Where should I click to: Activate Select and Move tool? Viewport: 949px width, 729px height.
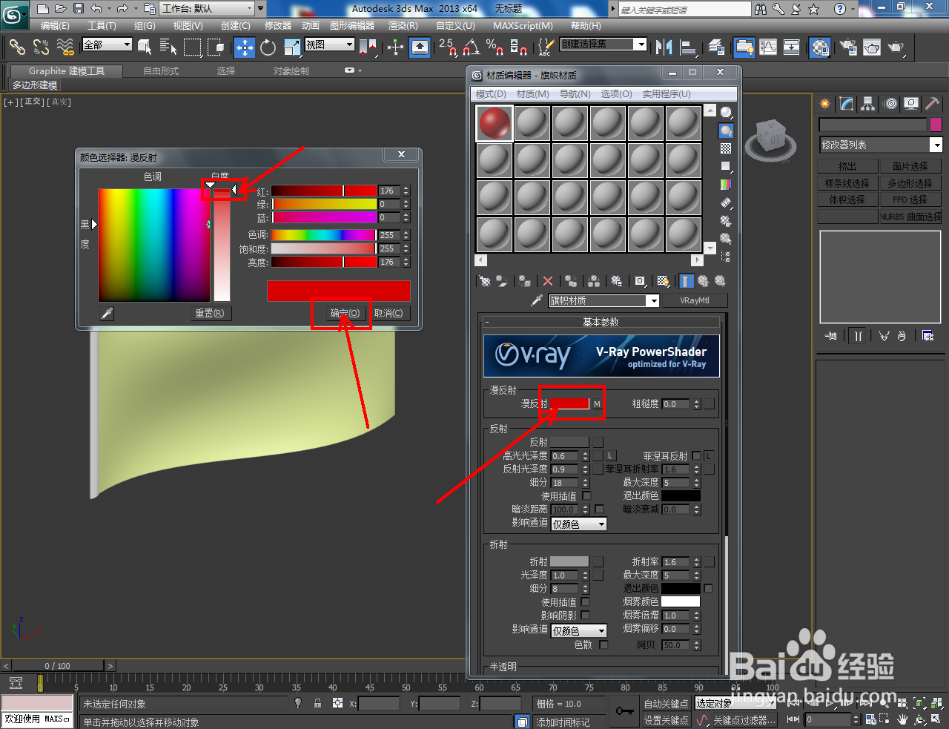(x=244, y=47)
